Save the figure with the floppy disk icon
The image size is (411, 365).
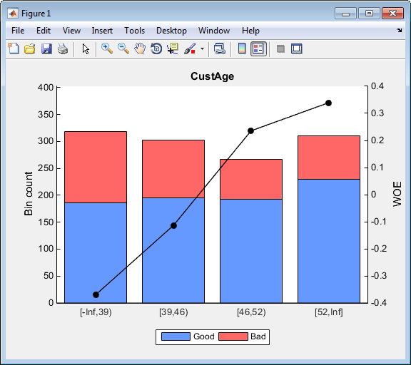pos(46,48)
